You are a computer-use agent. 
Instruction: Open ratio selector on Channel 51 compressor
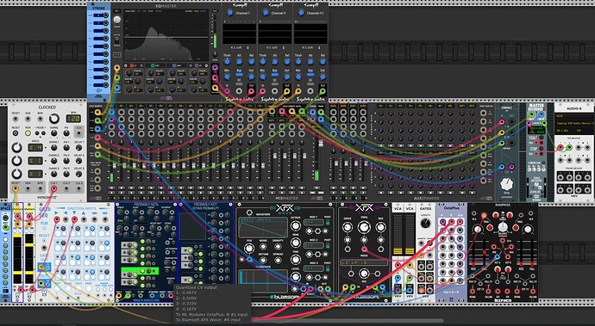(x=310, y=47)
